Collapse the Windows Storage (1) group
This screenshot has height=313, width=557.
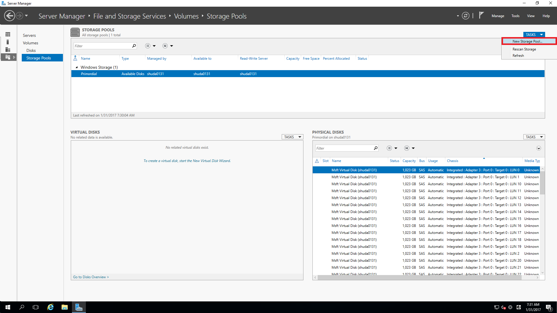pyautogui.click(x=77, y=67)
